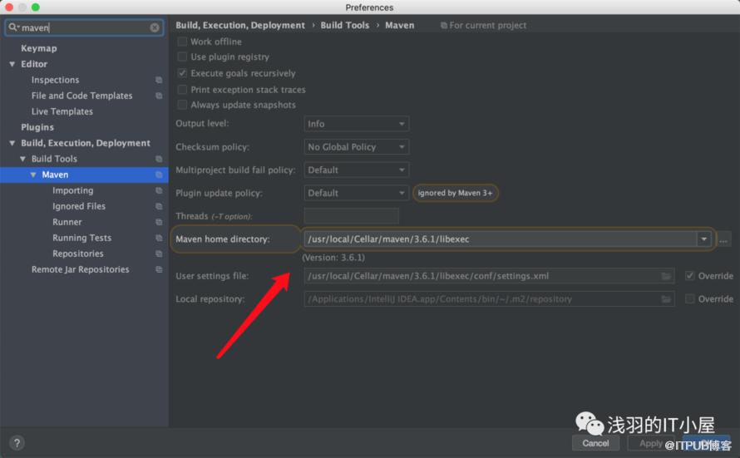Open Maven home directory browse ellipsis button
740x458 pixels.
coord(724,239)
